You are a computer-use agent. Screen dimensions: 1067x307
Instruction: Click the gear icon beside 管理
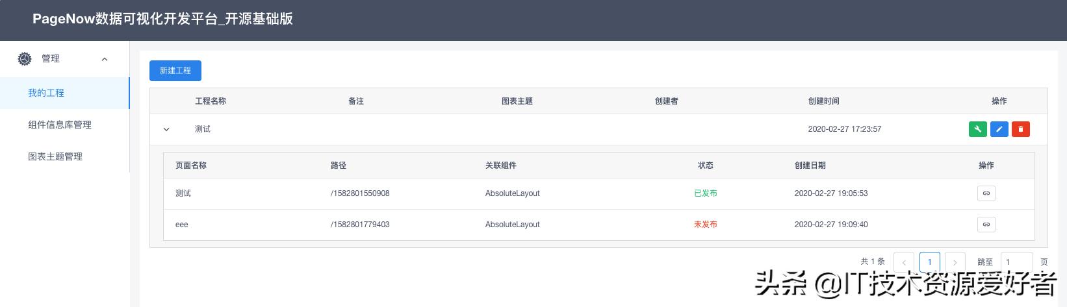pyautogui.click(x=25, y=59)
